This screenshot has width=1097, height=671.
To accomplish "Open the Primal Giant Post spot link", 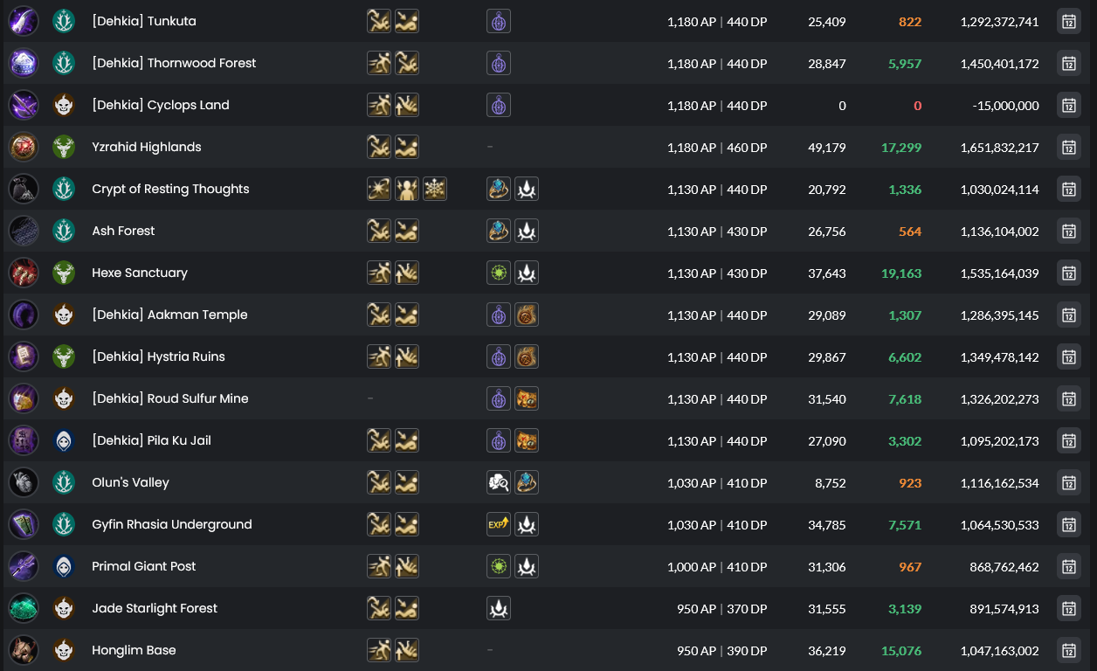I will (x=144, y=566).
